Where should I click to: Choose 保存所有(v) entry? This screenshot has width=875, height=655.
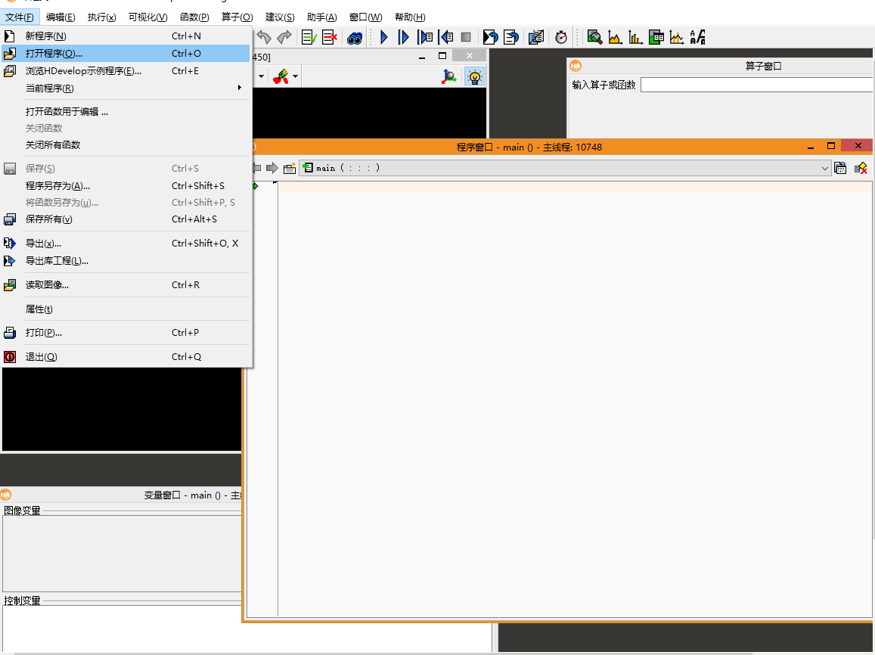coord(126,219)
